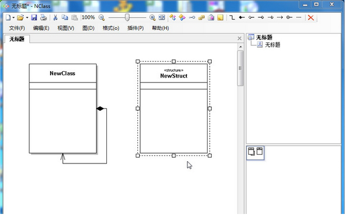Add a yellow comment note
Viewport: 345px width, 222px height.
220,17
